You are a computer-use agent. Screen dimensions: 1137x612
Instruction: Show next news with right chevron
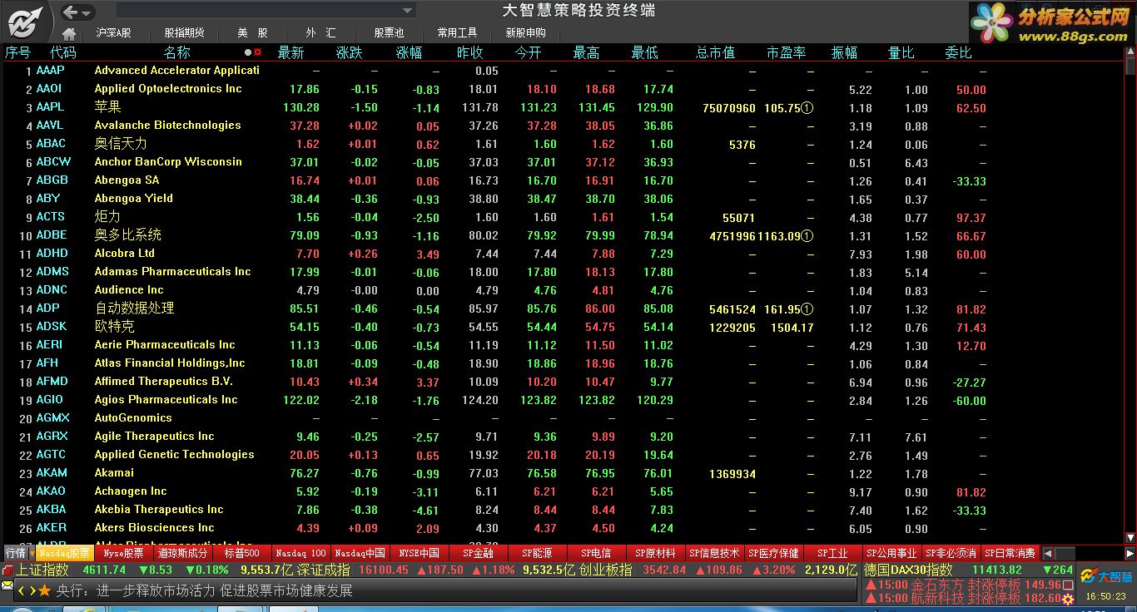[32, 591]
